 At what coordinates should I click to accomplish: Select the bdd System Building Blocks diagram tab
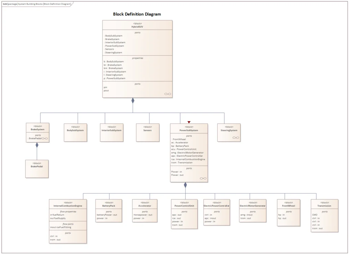36,4
